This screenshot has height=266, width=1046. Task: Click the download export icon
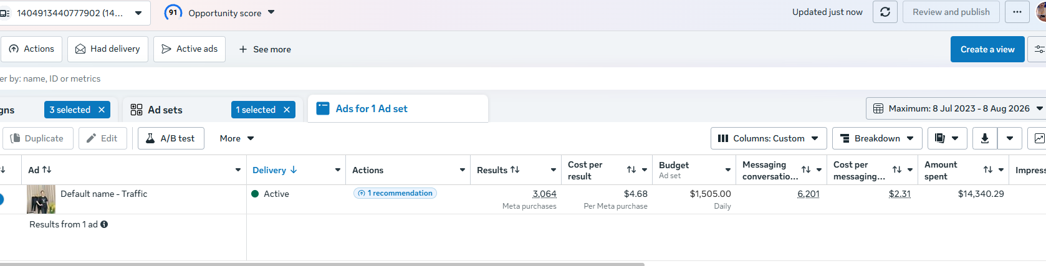985,138
